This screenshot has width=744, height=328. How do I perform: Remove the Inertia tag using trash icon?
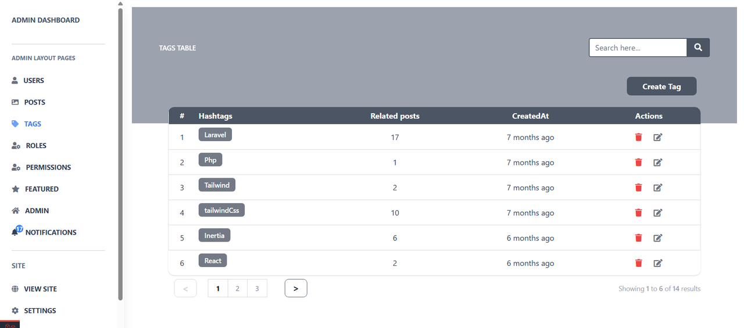coord(638,238)
